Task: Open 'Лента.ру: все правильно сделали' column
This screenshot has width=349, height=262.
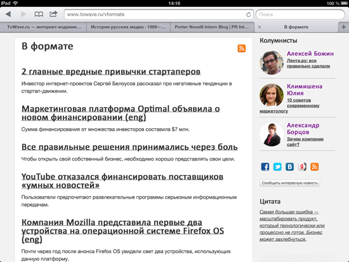Action: tap(308, 63)
